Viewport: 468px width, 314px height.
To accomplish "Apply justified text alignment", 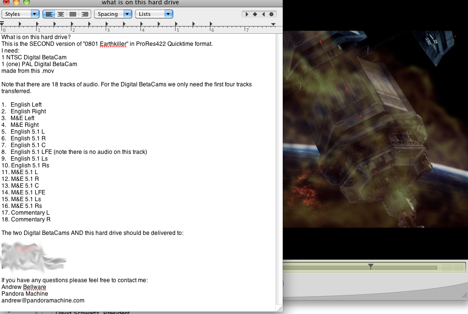I will coord(73,14).
